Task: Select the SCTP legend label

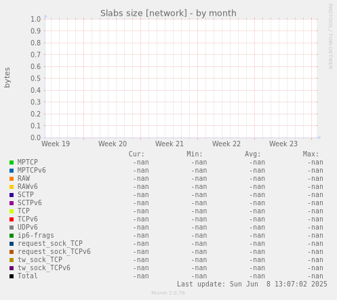Action: [26, 194]
